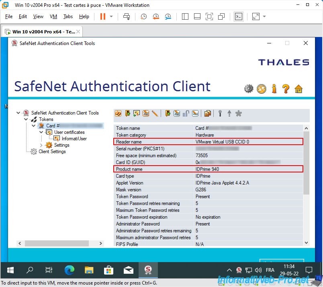The height and width of the screenshot is (287, 323).
Task: Go to Home with the house icon
Action: (298, 89)
